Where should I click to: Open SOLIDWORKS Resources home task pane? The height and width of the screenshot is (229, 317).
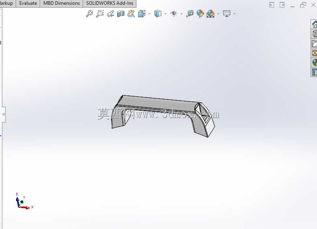314,24
